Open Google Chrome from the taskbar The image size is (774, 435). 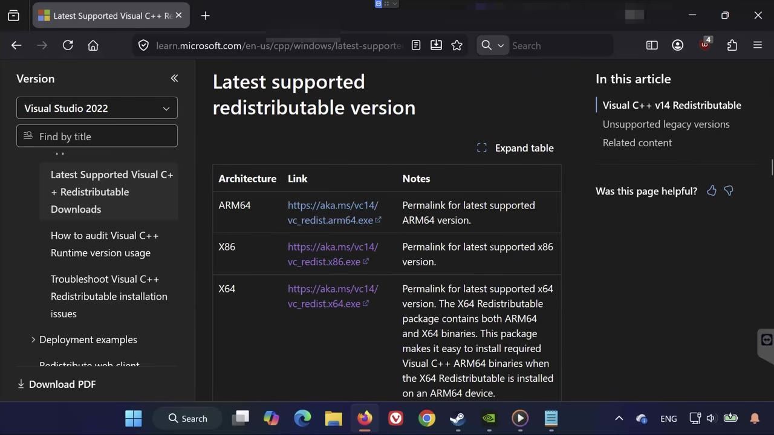pos(427,418)
